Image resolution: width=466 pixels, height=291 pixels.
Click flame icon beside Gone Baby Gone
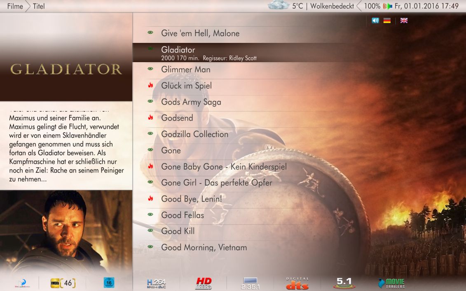point(150,166)
